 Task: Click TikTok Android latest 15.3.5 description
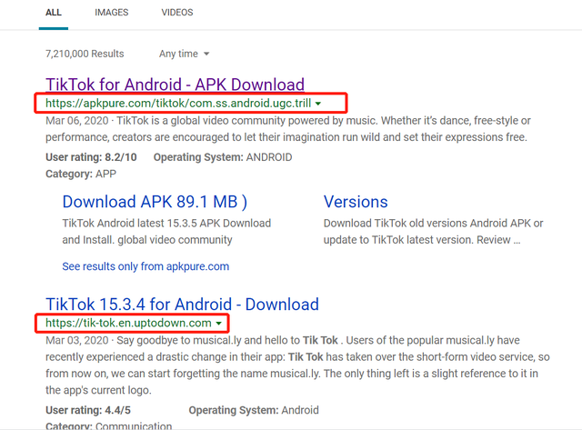pos(166,232)
